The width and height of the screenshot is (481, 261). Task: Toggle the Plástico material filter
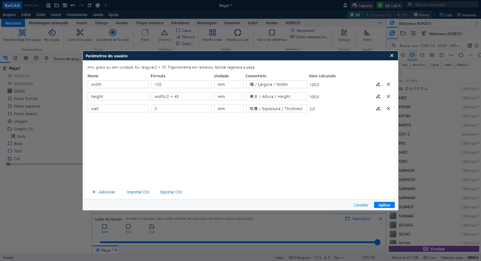coord(462,65)
